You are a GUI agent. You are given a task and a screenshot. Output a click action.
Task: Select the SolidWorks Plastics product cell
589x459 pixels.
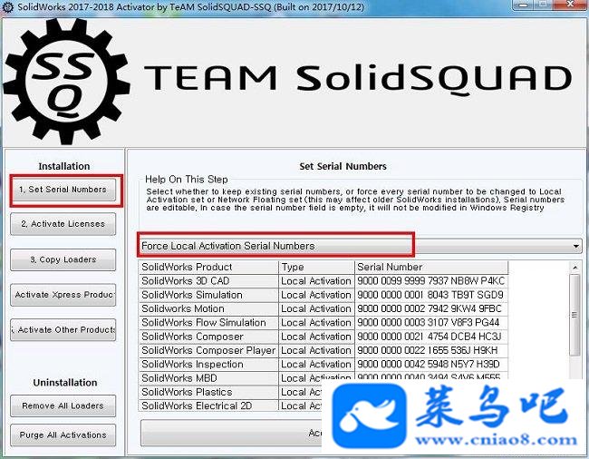208,392
